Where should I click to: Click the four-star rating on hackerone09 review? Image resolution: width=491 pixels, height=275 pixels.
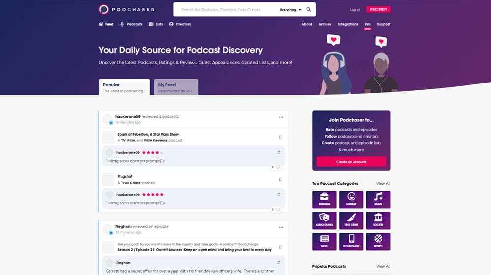tap(153, 153)
